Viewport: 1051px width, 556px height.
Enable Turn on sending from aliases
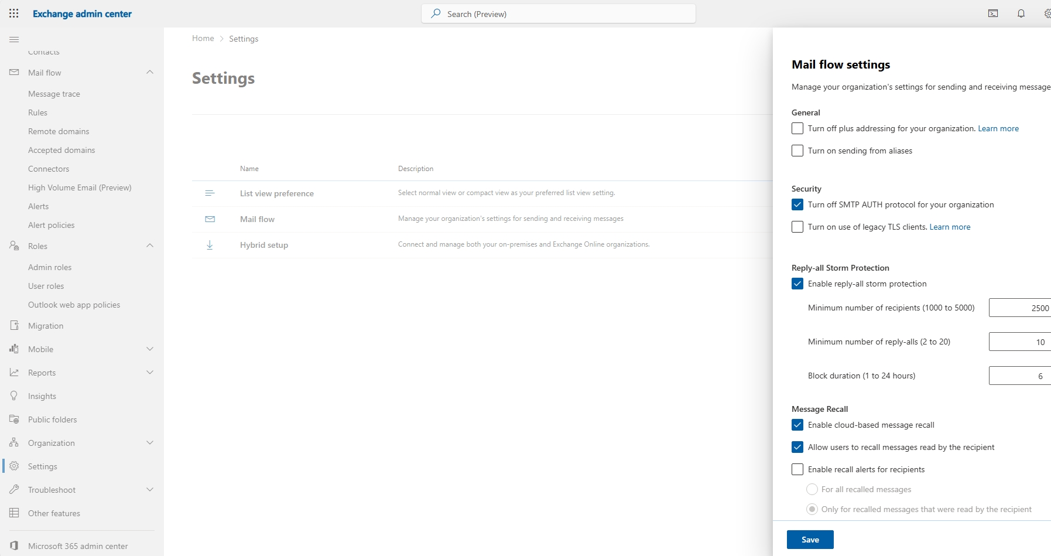[797, 151]
